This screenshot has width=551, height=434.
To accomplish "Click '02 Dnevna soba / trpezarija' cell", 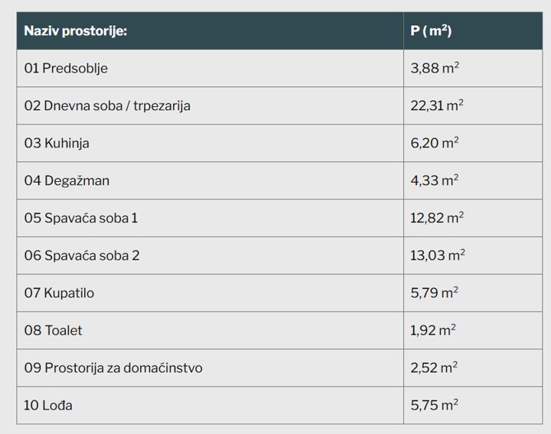I will [x=210, y=105].
